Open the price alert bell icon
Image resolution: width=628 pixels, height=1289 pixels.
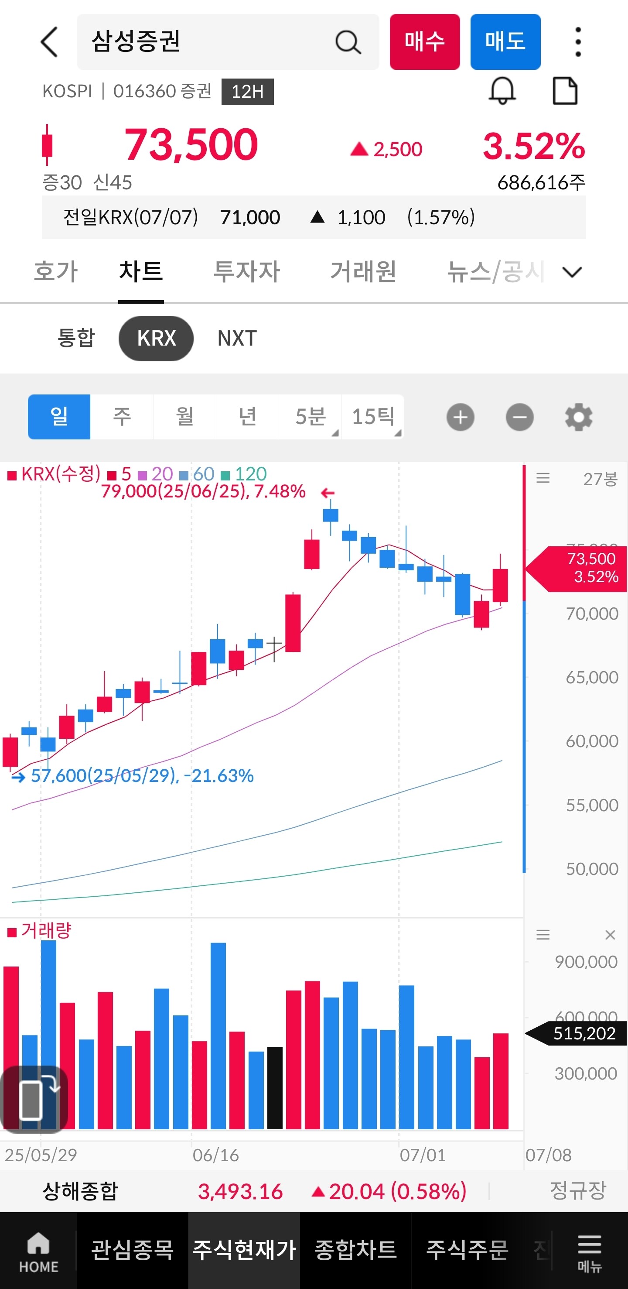pos(502,91)
